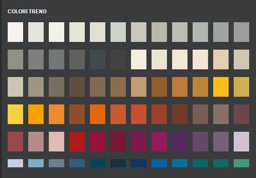256x178 pixels.
Task: Select the bright sunflower yellow swatch
Action: tap(221, 87)
